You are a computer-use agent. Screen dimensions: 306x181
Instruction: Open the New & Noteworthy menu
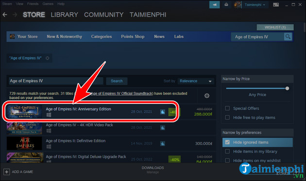[65, 37]
